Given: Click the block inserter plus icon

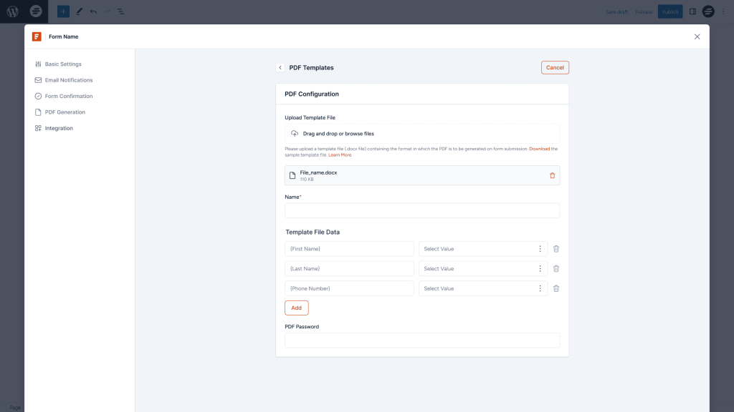Looking at the screenshot, I should (62, 11).
